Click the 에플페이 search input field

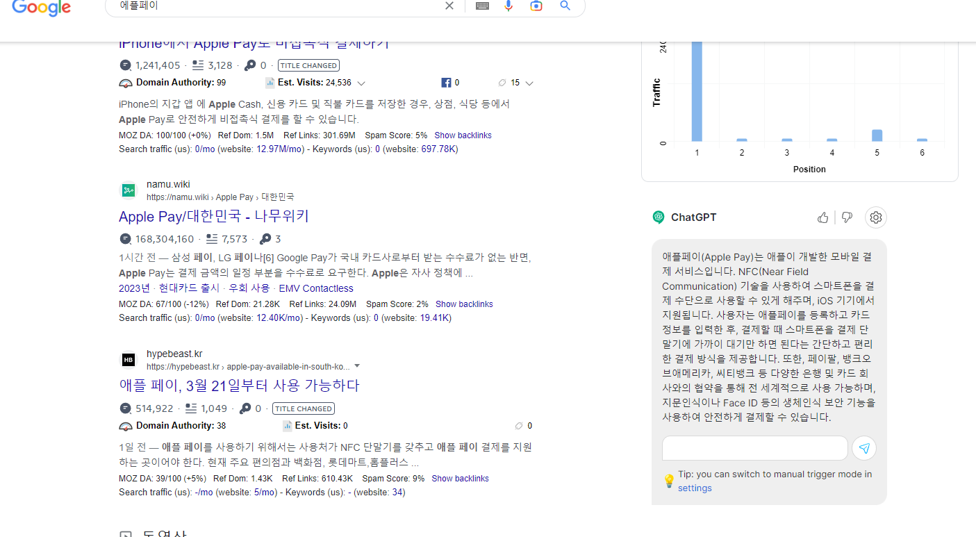tap(278, 6)
